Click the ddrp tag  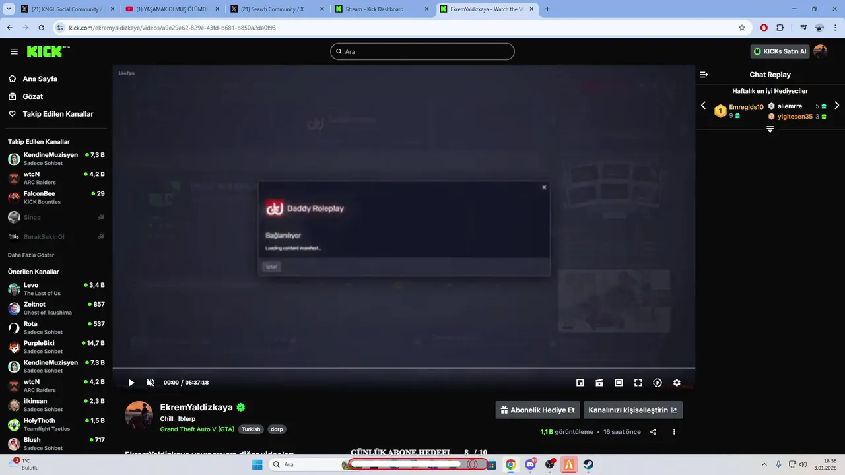pos(277,429)
